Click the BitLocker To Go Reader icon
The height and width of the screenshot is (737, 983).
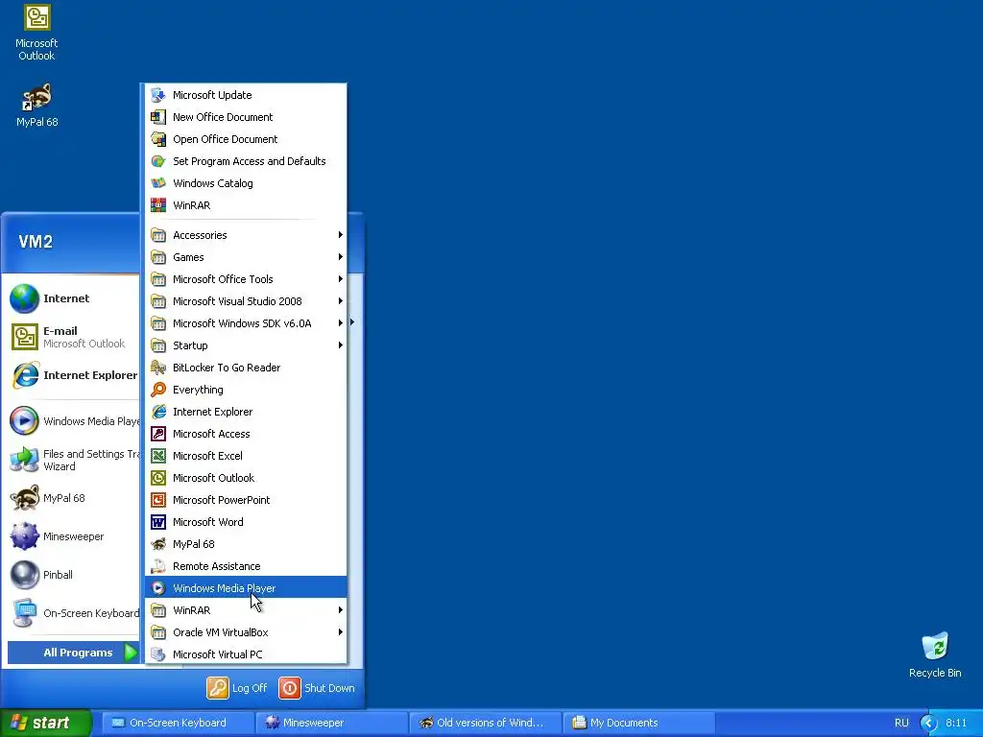[x=158, y=368]
